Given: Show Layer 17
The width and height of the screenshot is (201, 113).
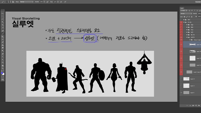Looking at the screenshot, I should point(181,86).
